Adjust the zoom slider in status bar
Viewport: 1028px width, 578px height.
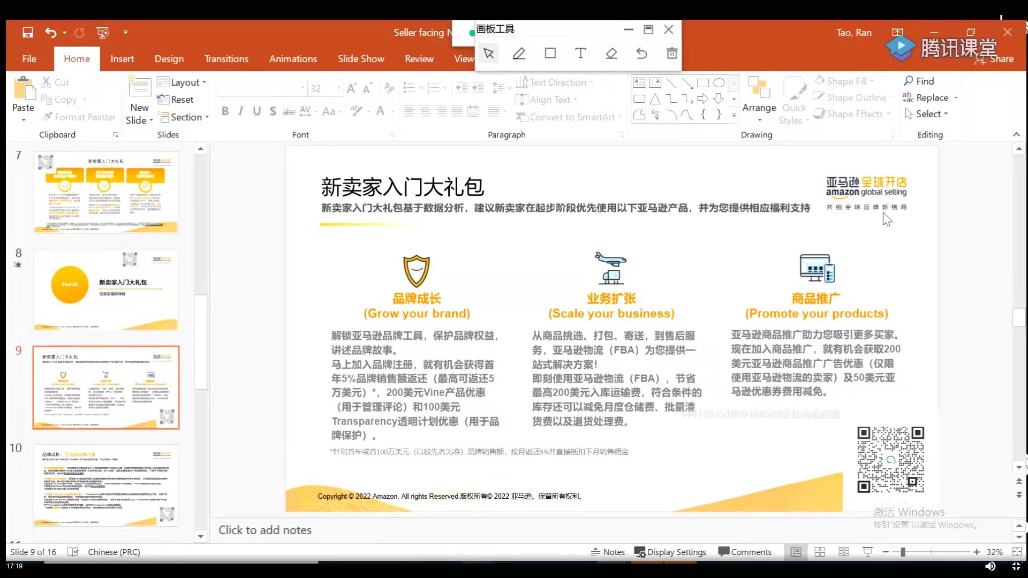click(904, 552)
